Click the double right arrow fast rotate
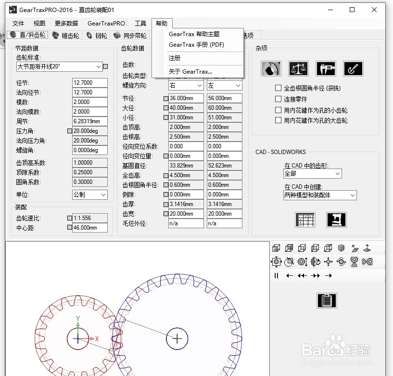The image size is (393, 376). pos(315,276)
